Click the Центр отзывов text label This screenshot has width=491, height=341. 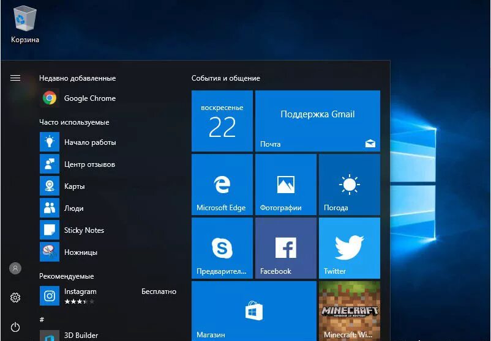click(x=89, y=164)
